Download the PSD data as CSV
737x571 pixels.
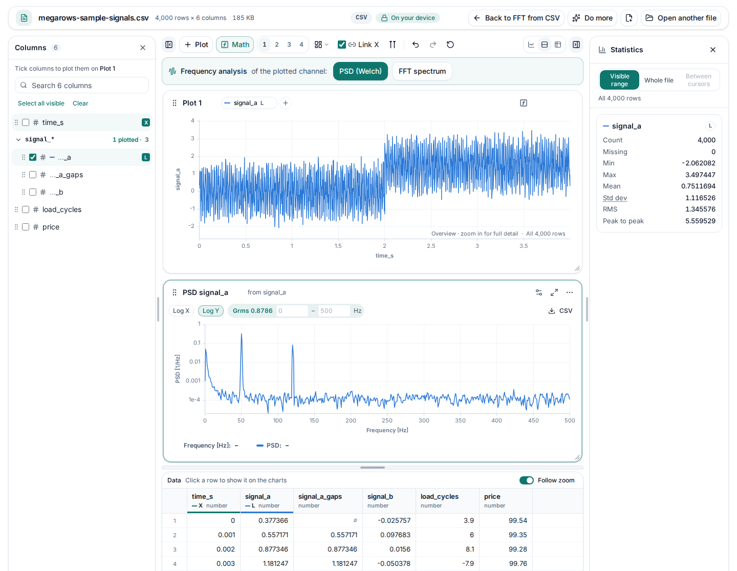click(560, 311)
